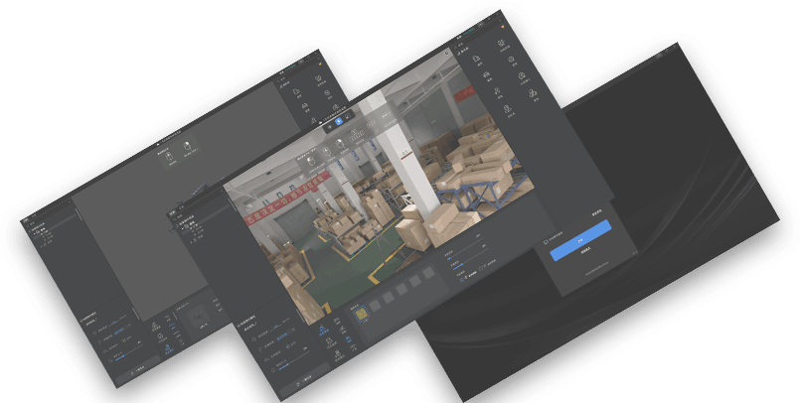Click the wide blue button in the dialog
The width and height of the screenshot is (800, 403).
[x=580, y=240]
